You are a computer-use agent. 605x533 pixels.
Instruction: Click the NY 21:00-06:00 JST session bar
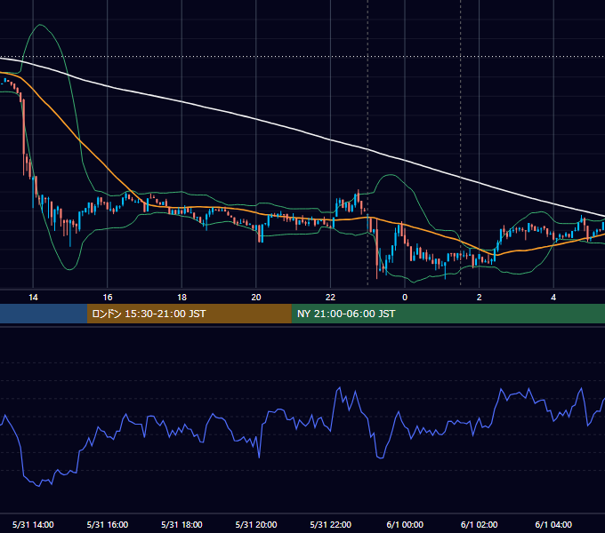click(448, 314)
